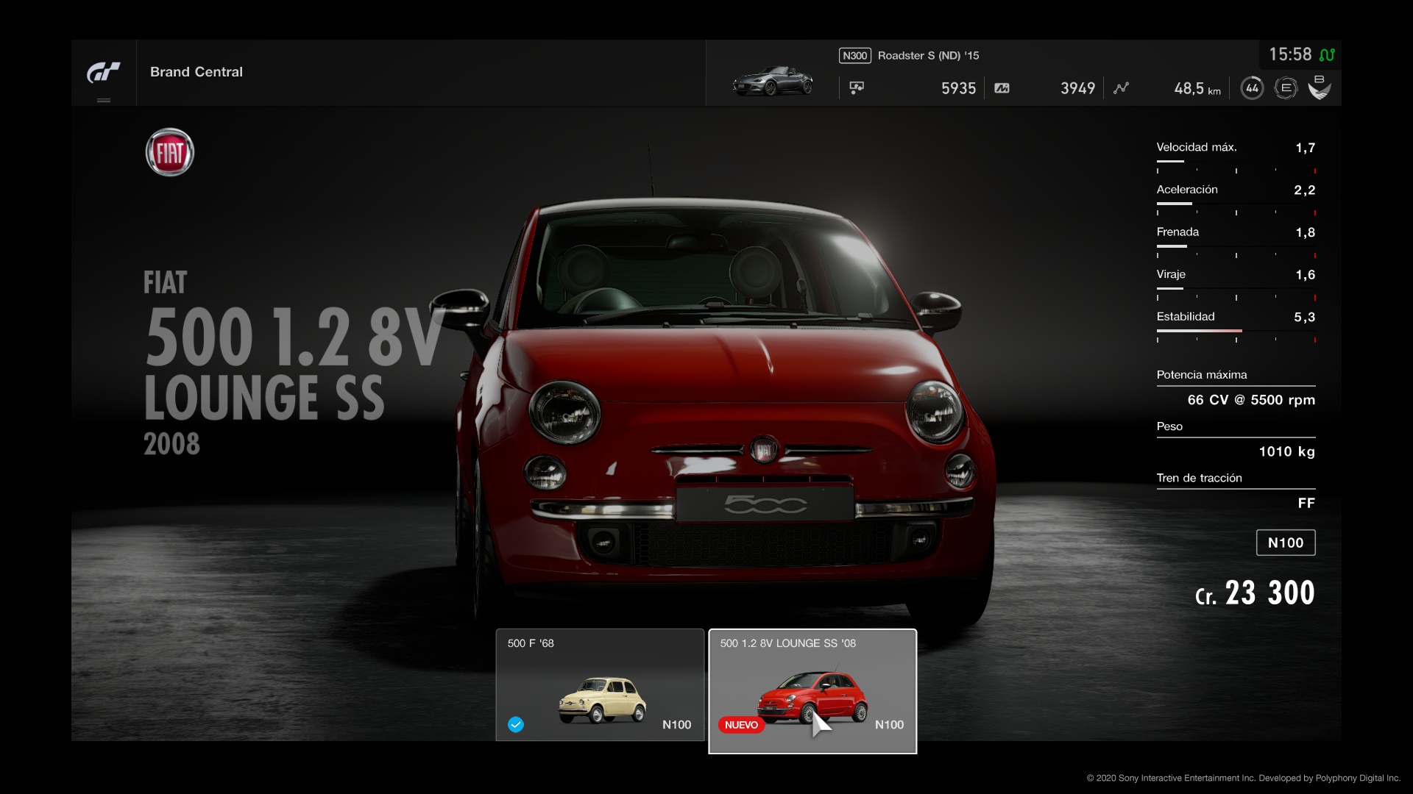Click the braking value 1,8

1305,232
